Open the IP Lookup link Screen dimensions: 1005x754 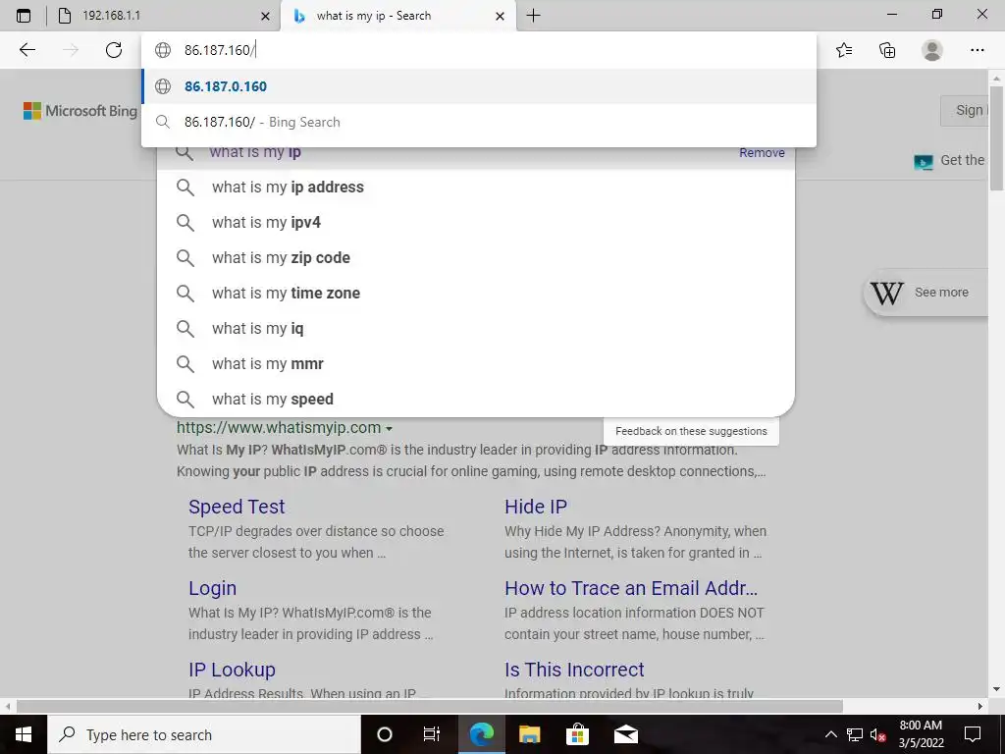pyautogui.click(x=232, y=670)
